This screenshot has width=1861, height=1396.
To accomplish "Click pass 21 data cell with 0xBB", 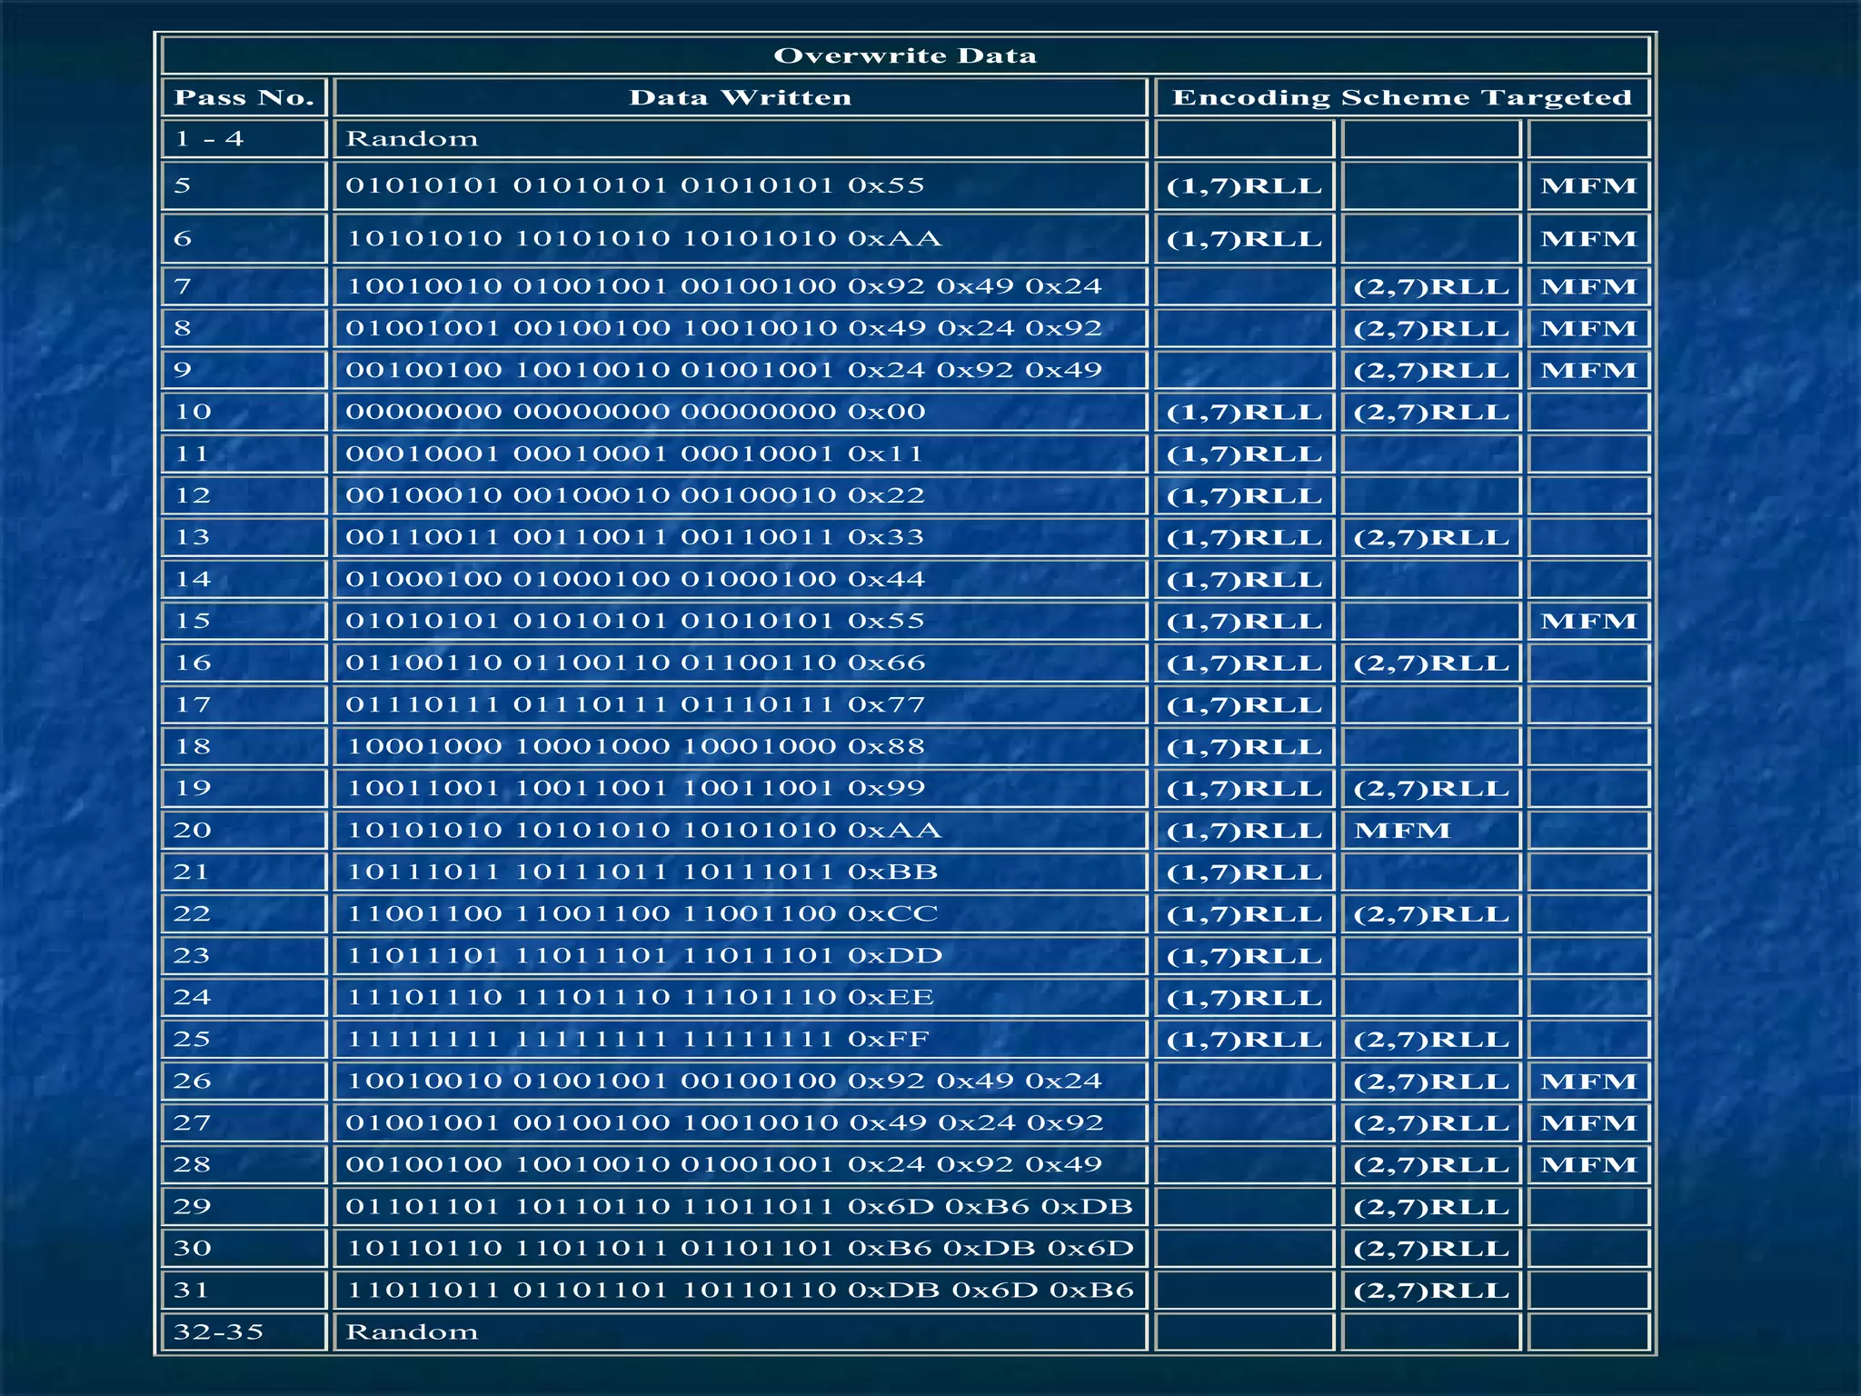I will 741,872.
